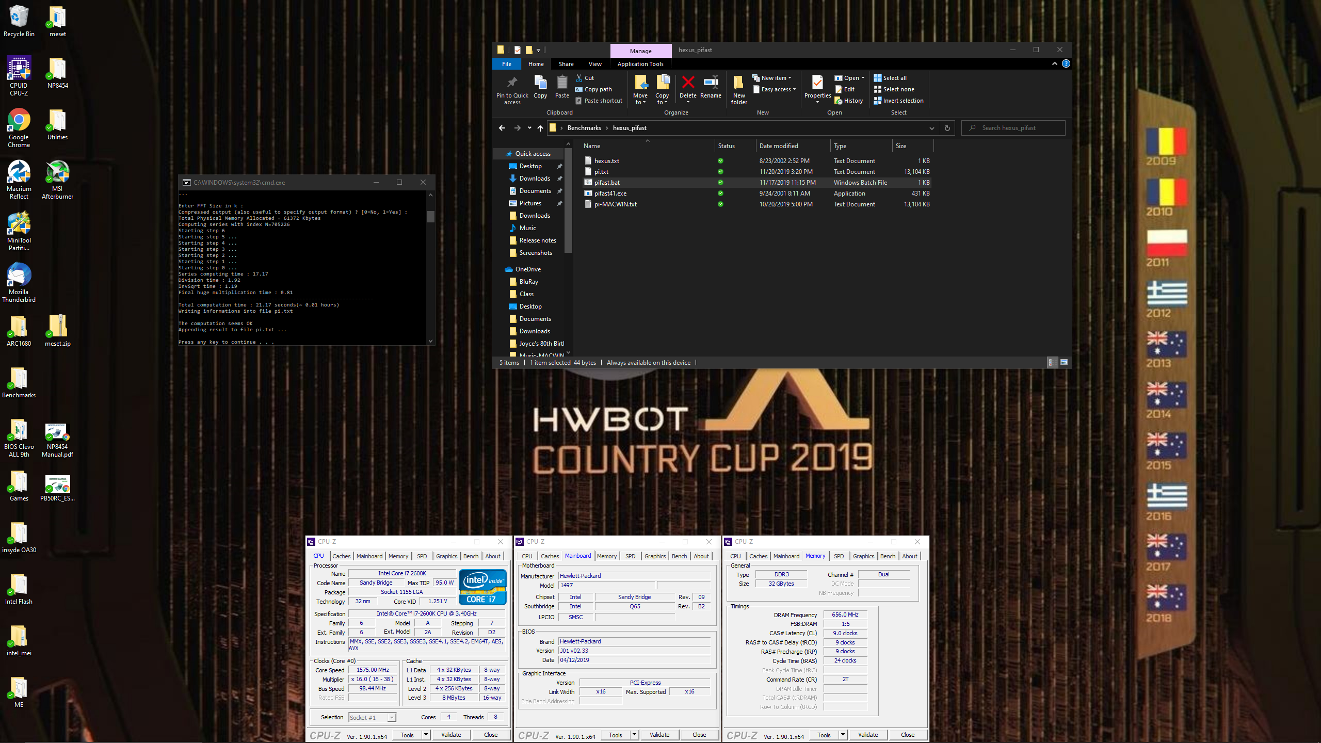Select the MiniTool Partition desktop icon

point(19,231)
